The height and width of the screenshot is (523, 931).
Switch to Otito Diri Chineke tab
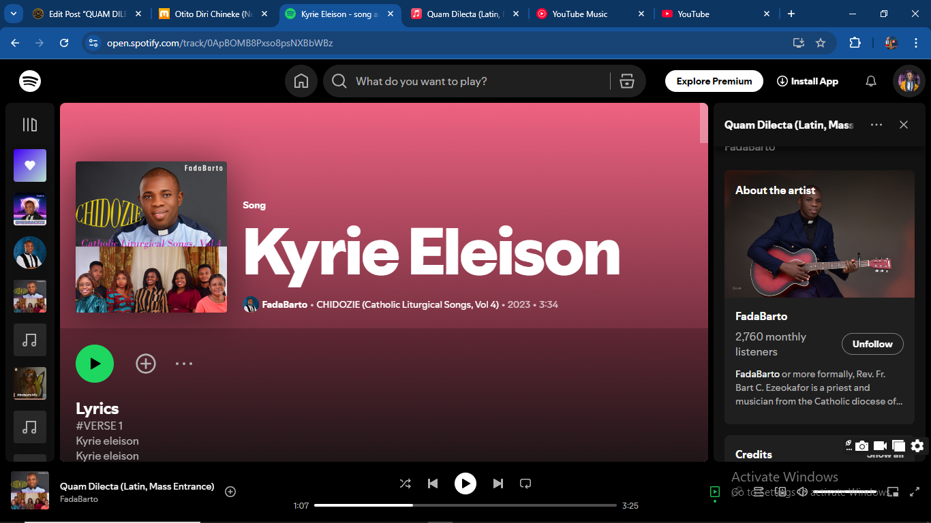pos(214,14)
